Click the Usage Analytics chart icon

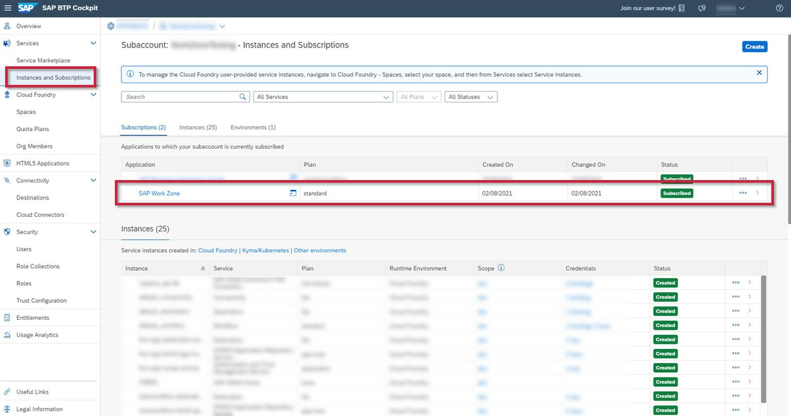tap(7, 335)
